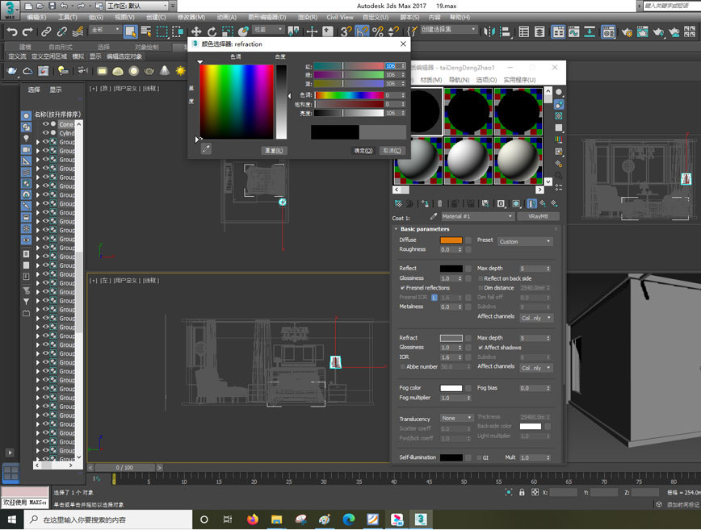Toggle Affect shadows checkbox

click(481, 348)
